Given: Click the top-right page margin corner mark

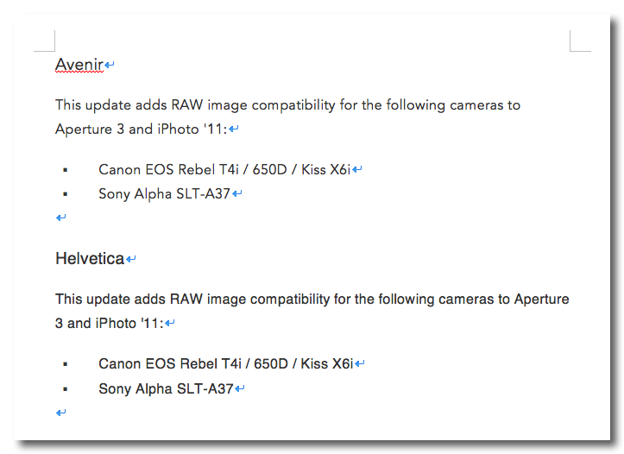Looking at the screenshot, I should (580, 41).
